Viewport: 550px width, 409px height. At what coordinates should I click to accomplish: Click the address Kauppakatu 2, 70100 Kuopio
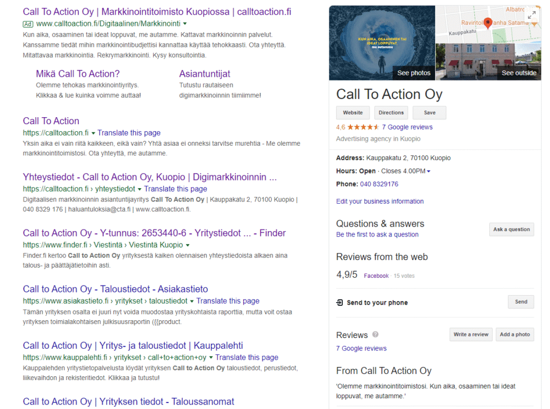pos(408,158)
